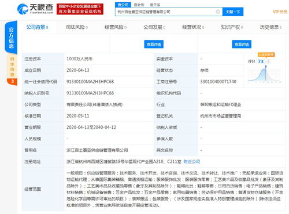
Task: Open the score distribution chart
Action: point(265,74)
